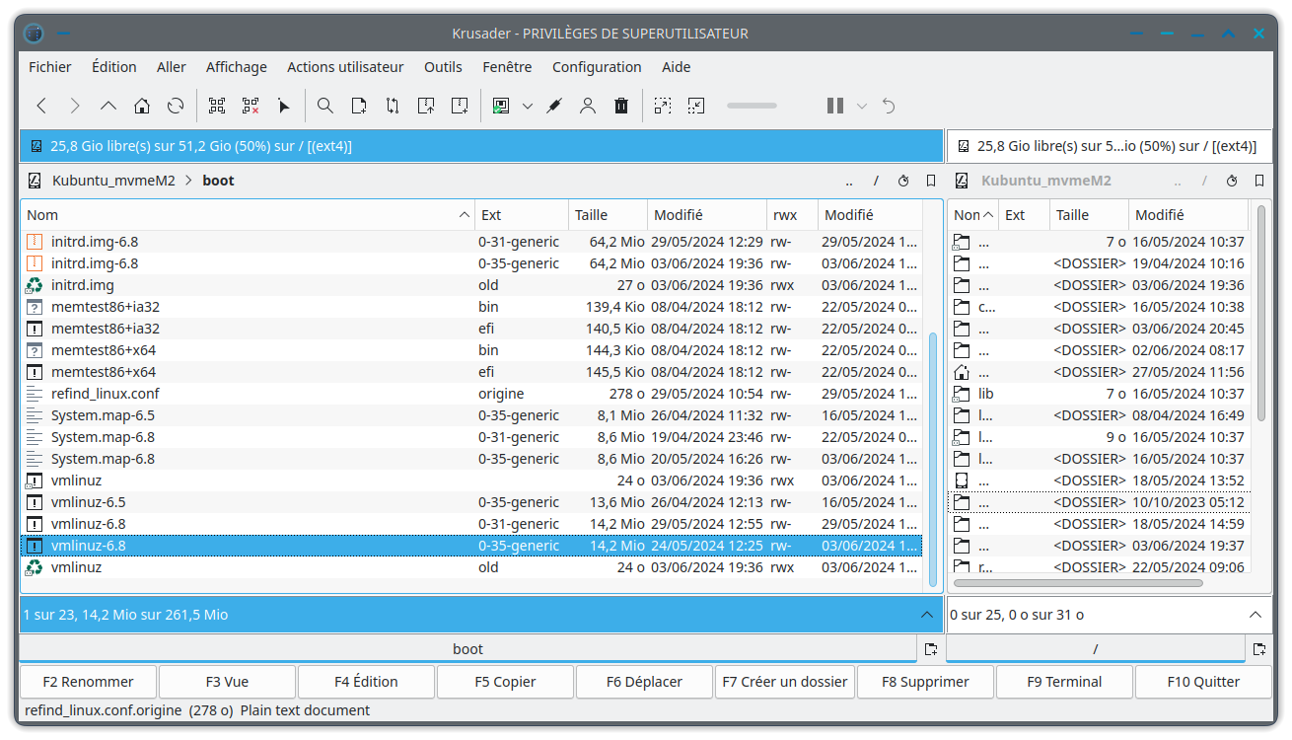Jump to the home directory via toolbar

click(x=142, y=106)
